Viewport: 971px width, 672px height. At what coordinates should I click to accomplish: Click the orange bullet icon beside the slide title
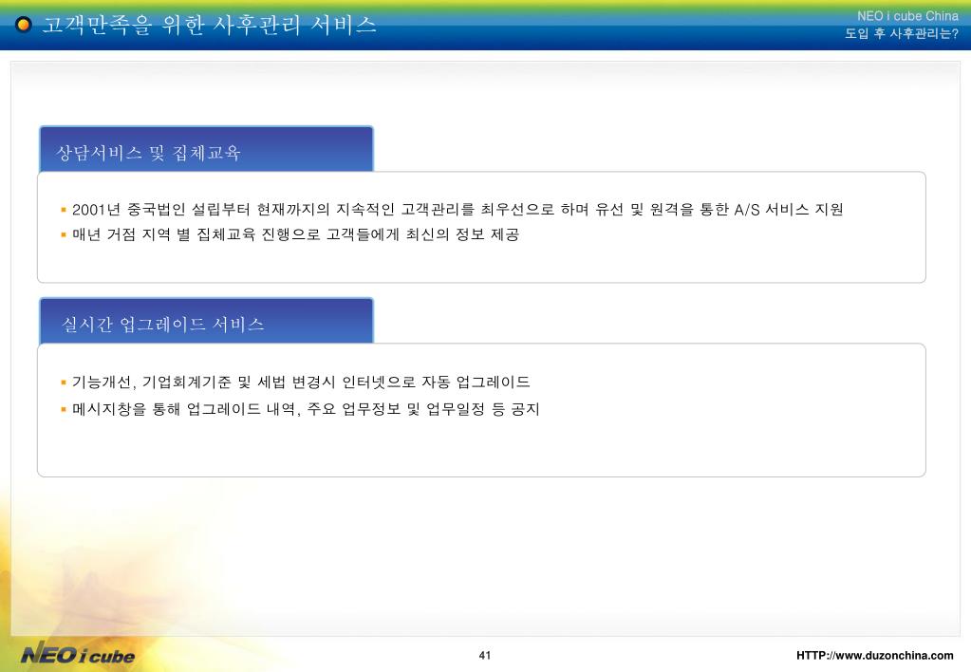(x=24, y=25)
